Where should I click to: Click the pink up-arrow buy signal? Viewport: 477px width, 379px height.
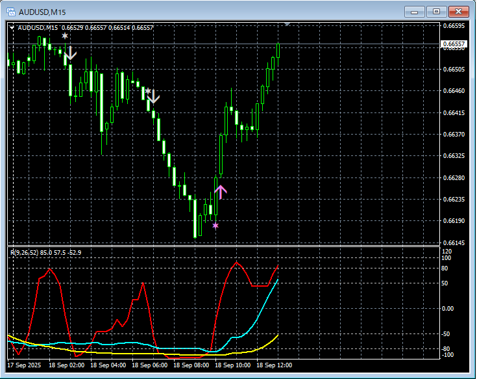tap(221, 191)
